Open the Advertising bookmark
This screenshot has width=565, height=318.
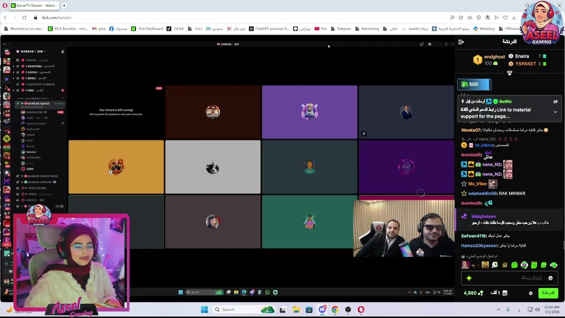coord(366,29)
